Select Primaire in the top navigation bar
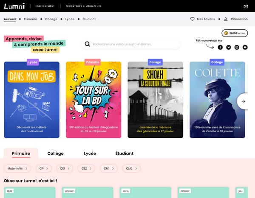This screenshot has height=198, width=255. (x=31, y=19)
